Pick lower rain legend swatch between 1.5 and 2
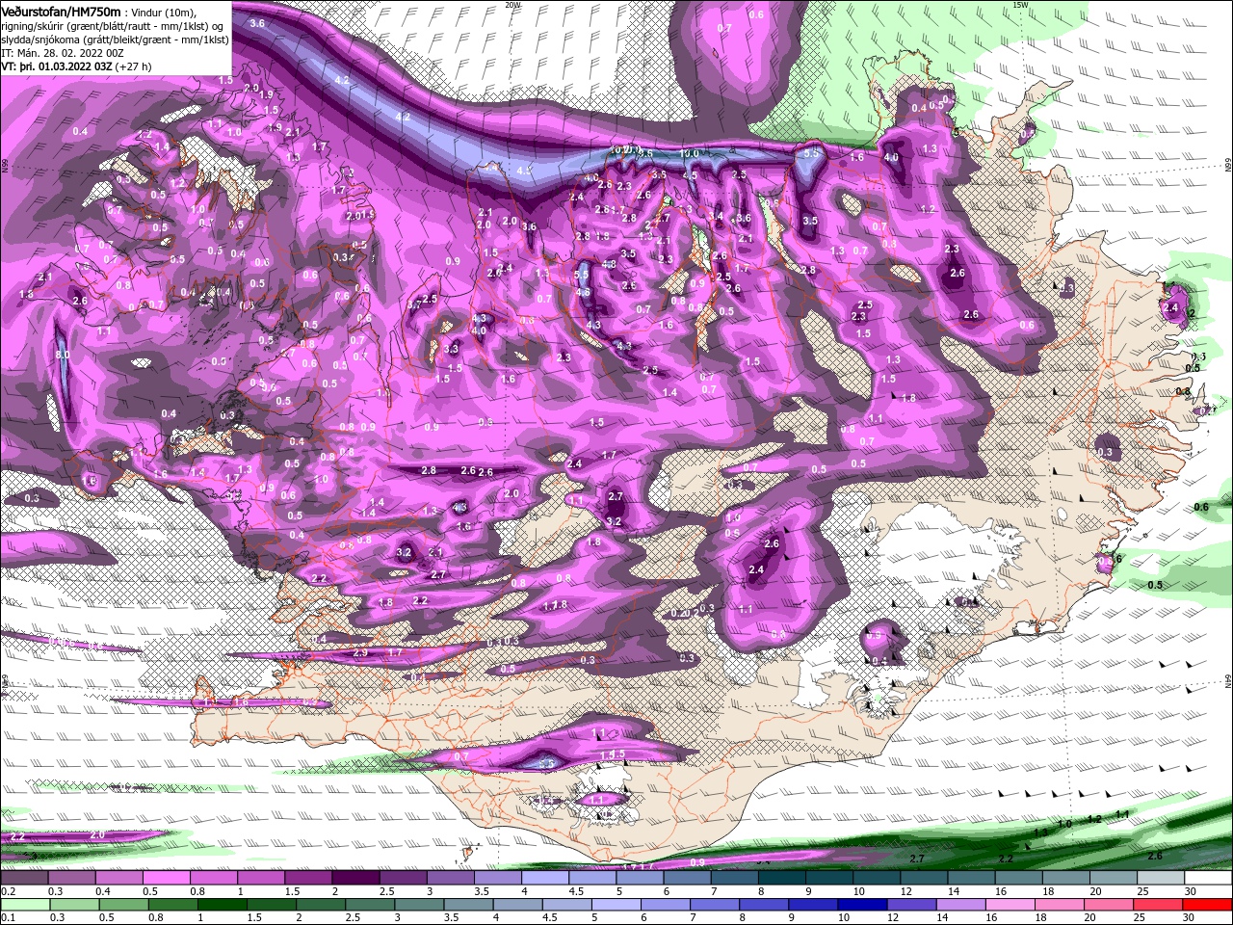 (x=271, y=905)
